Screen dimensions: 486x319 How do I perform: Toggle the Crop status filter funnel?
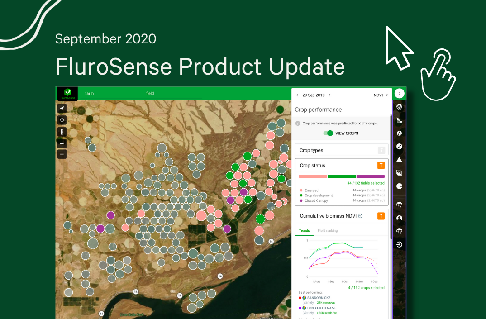point(381,166)
